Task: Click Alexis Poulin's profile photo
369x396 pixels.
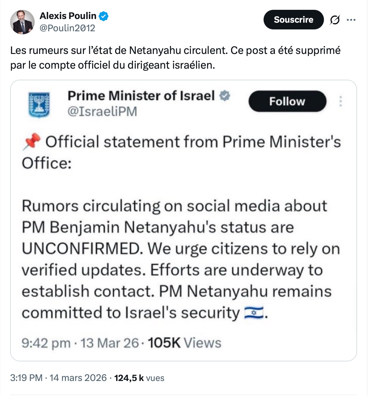Action: (22, 22)
